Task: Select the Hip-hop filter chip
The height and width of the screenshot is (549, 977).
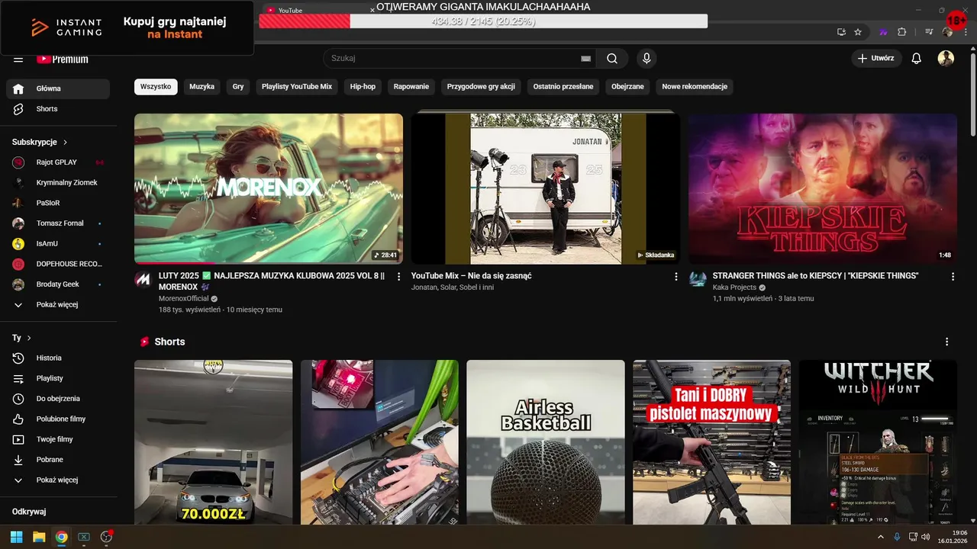Action: pyautogui.click(x=363, y=87)
